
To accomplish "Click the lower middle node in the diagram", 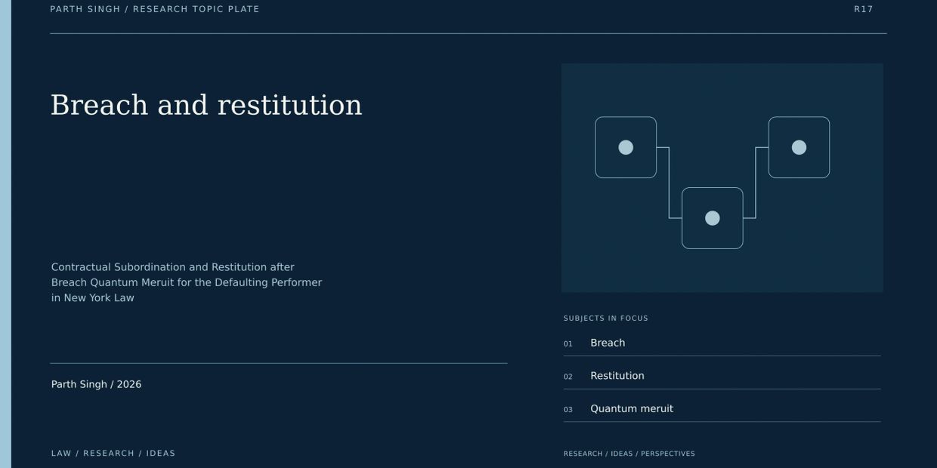I will (713, 218).
